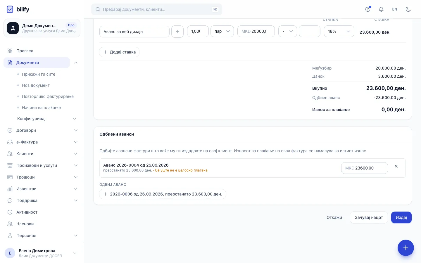Click the blue Издај button

point(401,217)
